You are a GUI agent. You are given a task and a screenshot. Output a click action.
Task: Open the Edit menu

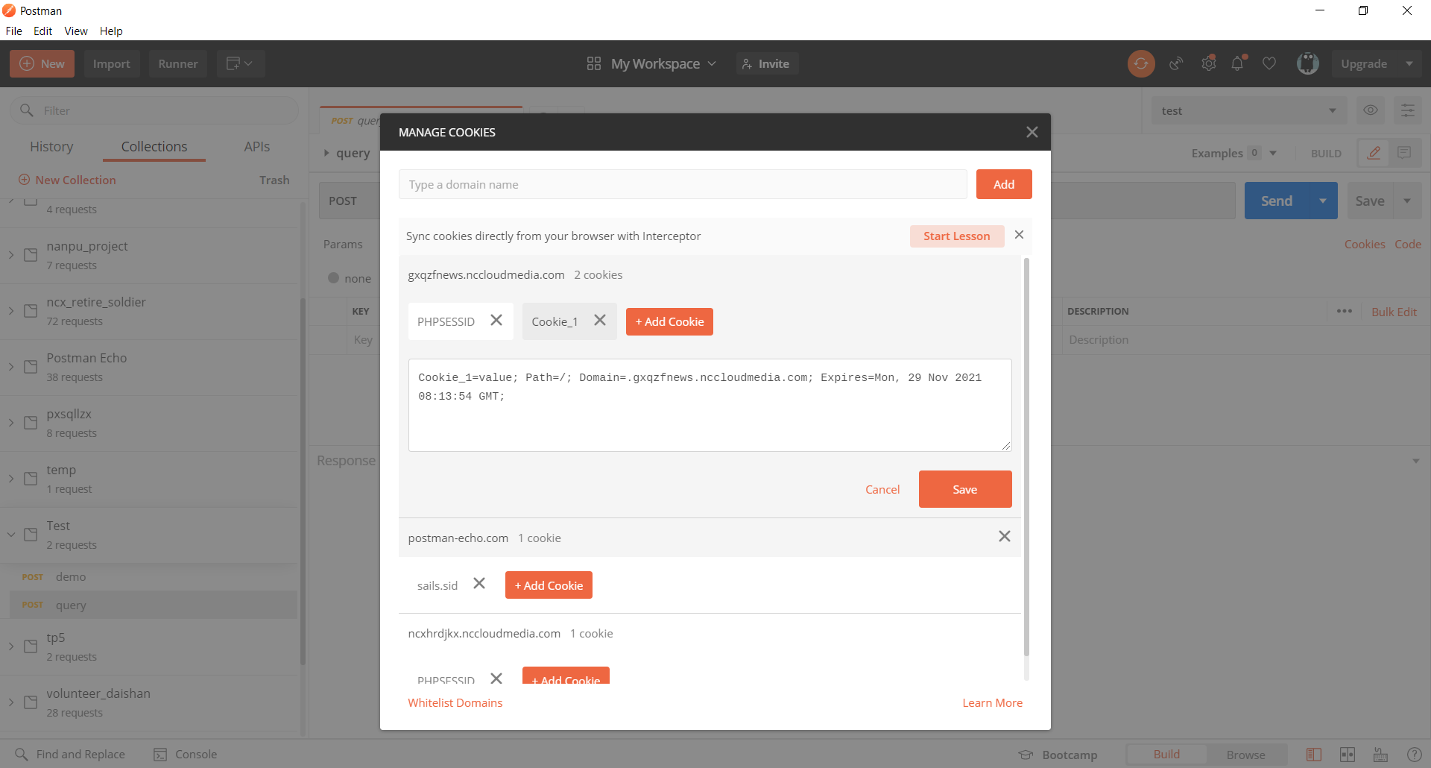pyautogui.click(x=42, y=31)
